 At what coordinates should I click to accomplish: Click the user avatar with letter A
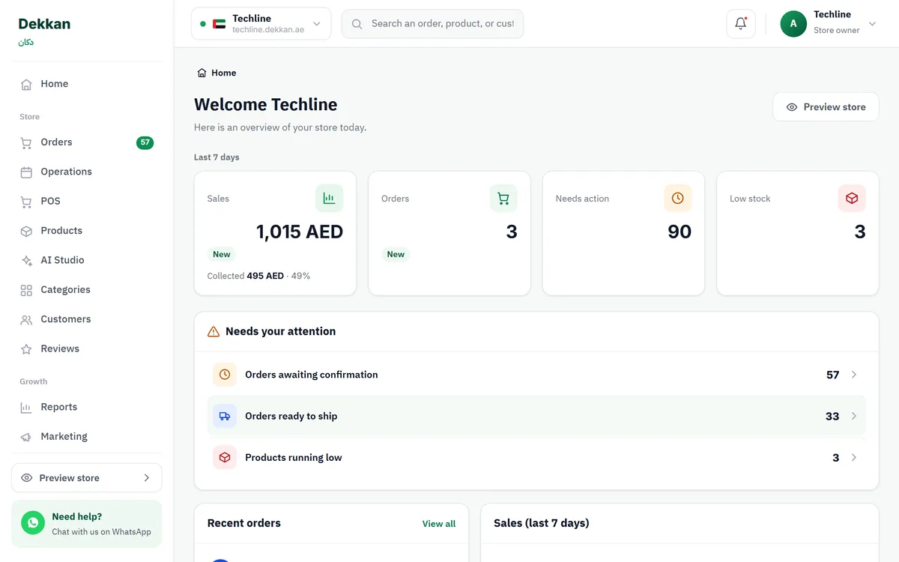point(793,24)
